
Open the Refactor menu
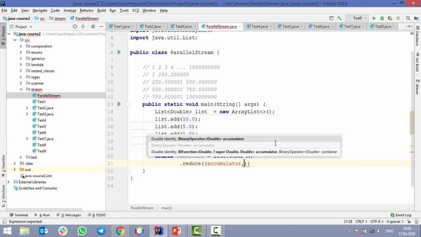(x=86, y=11)
